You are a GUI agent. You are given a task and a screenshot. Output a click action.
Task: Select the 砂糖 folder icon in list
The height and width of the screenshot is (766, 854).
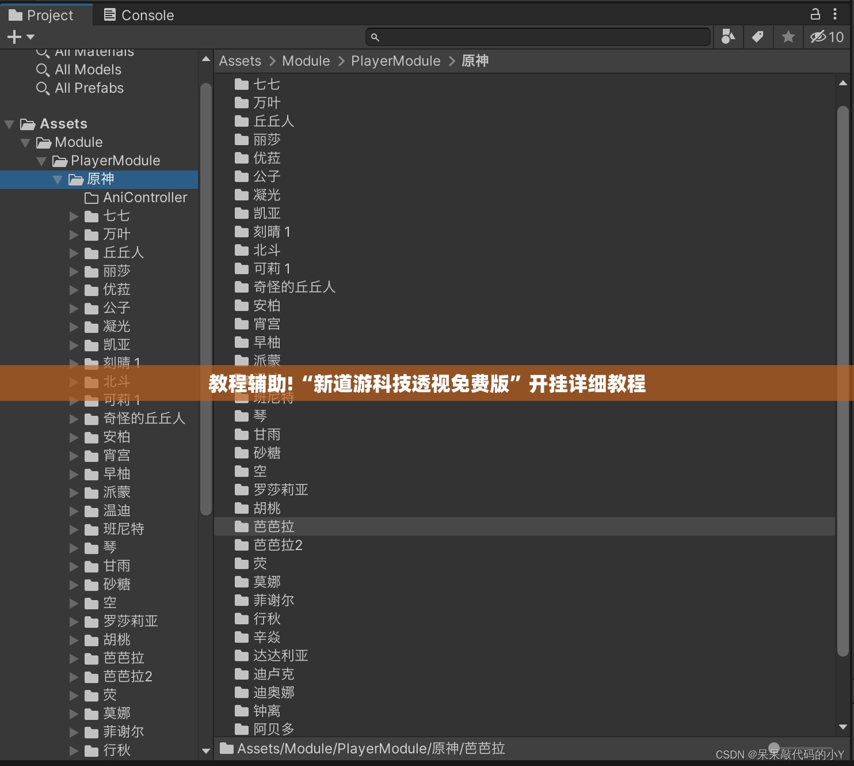[x=242, y=453]
